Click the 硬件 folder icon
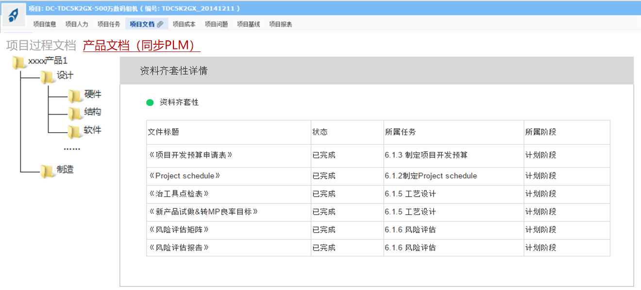641x290 pixels. point(75,95)
